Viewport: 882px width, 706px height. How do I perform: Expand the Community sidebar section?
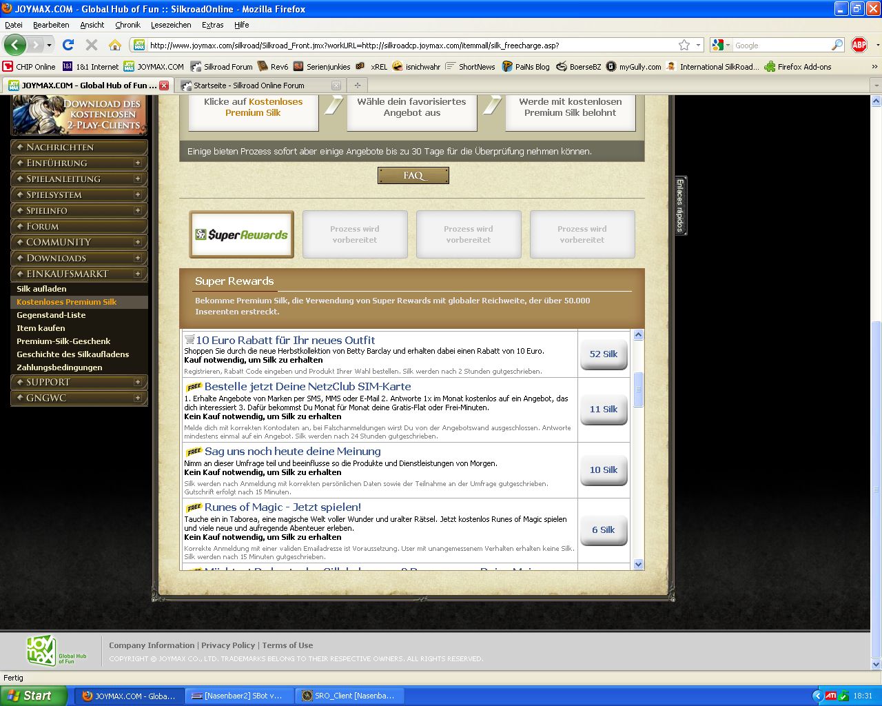pyautogui.click(x=137, y=243)
